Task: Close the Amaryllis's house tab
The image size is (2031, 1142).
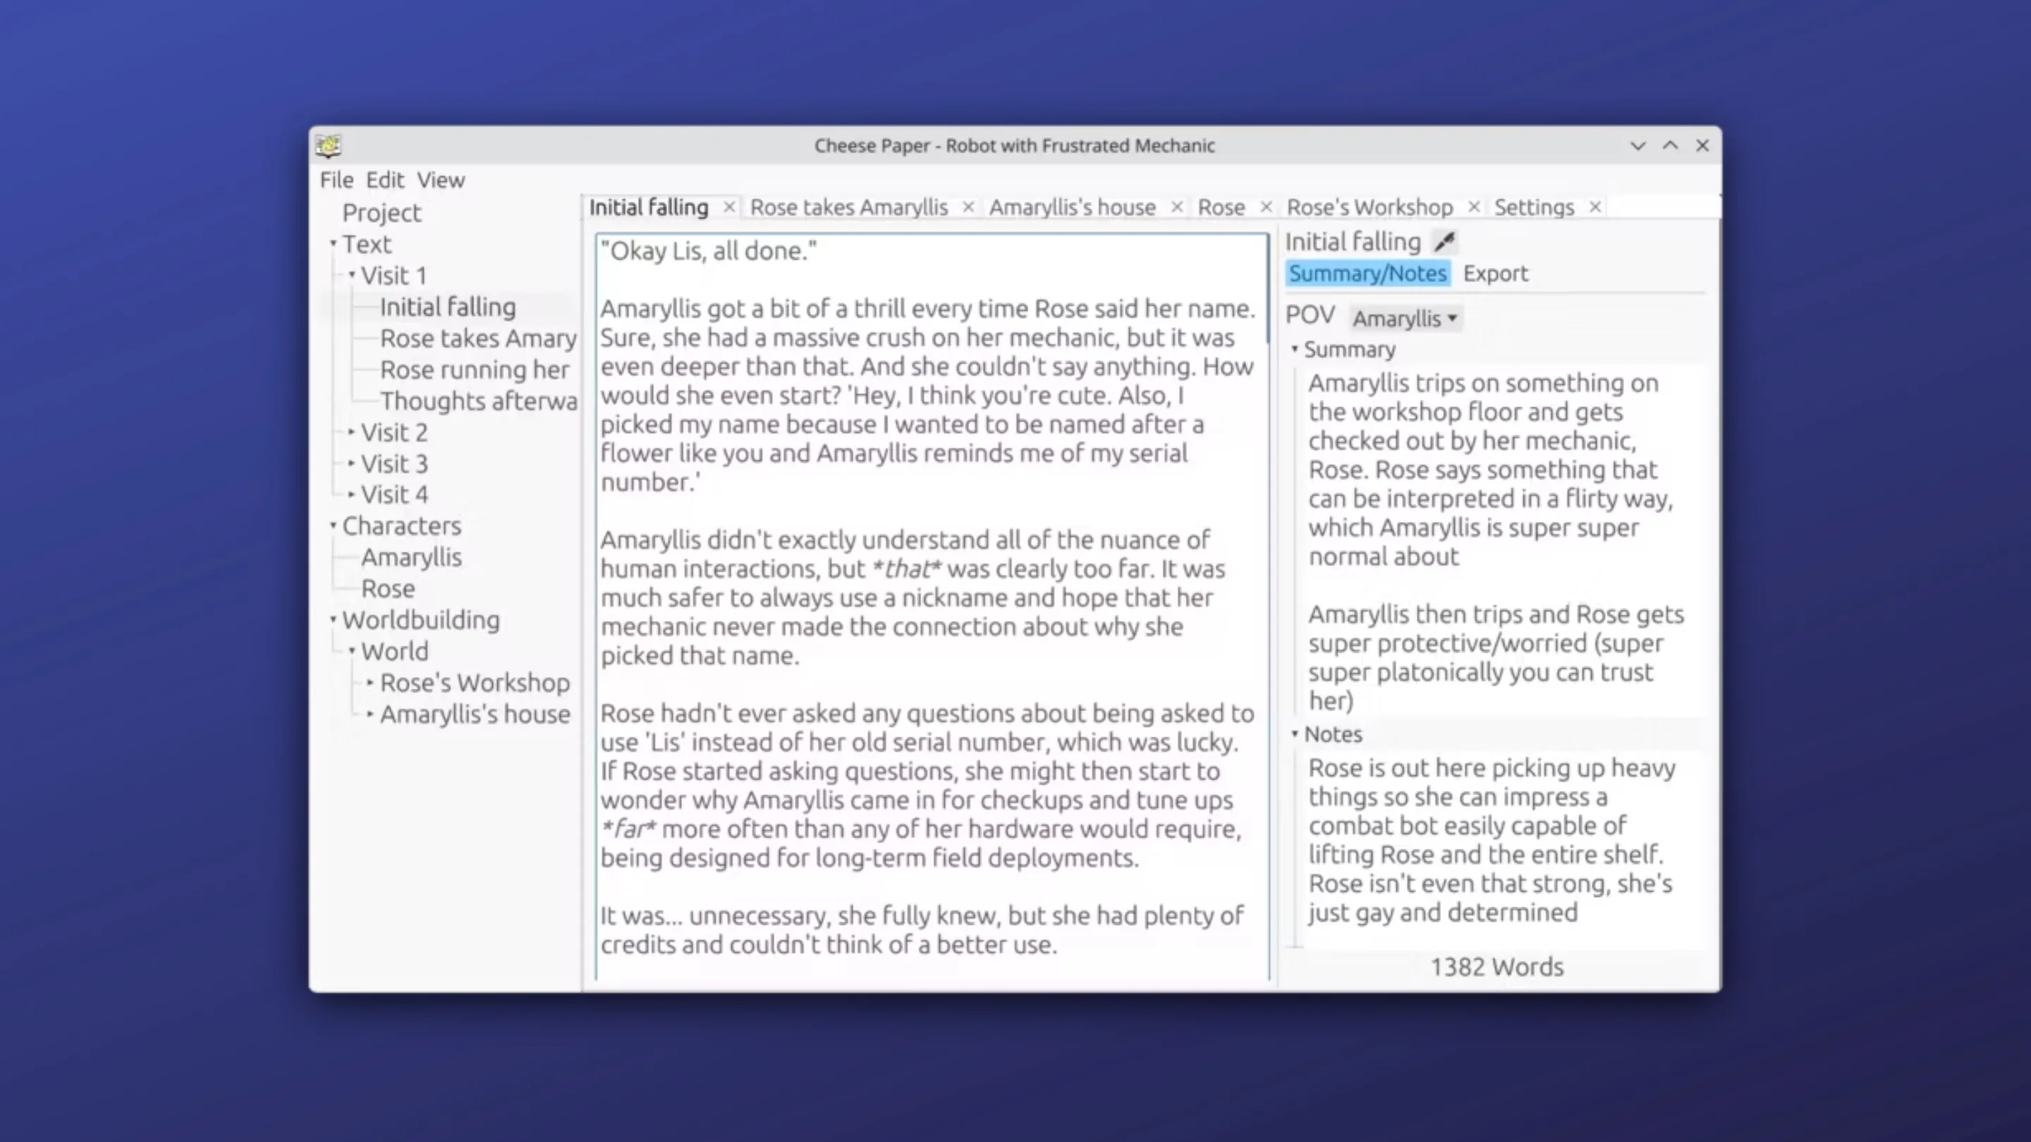Action: click(x=1176, y=207)
